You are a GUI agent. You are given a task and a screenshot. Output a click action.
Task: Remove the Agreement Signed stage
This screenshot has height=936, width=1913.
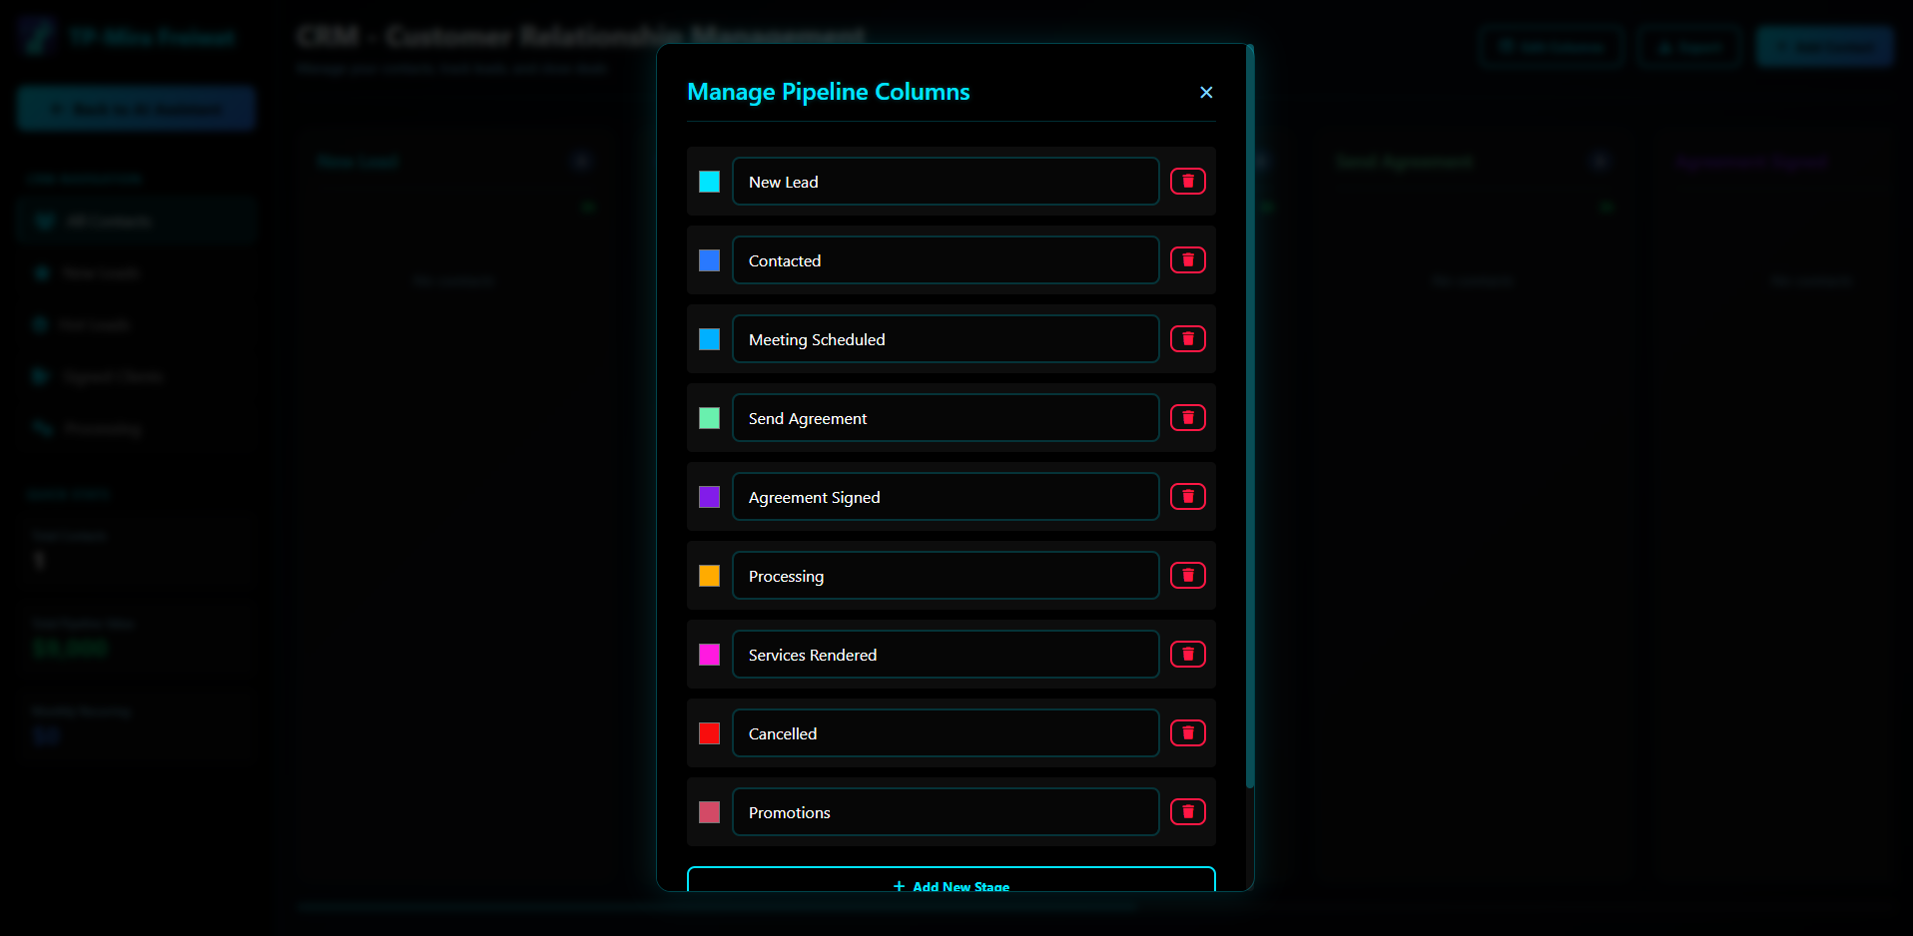[1187, 497]
